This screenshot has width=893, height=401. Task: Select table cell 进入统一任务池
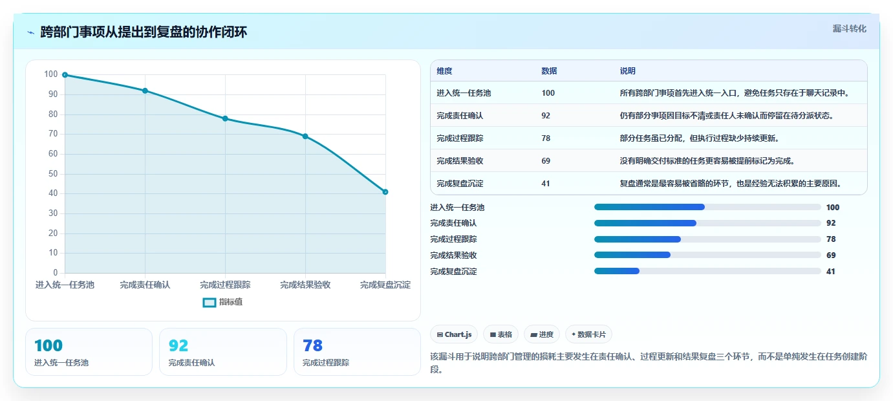pyautogui.click(x=464, y=93)
